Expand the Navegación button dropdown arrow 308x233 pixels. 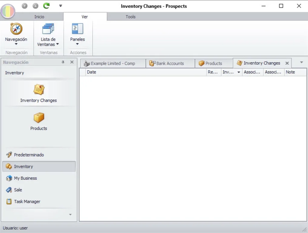click(x=16, y=44)
